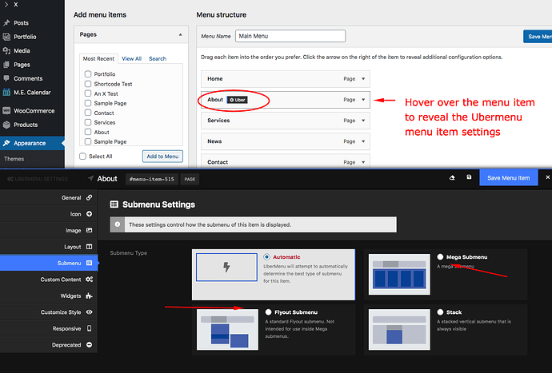
Task: Switch to the Search tab
Action: [158, 59]
